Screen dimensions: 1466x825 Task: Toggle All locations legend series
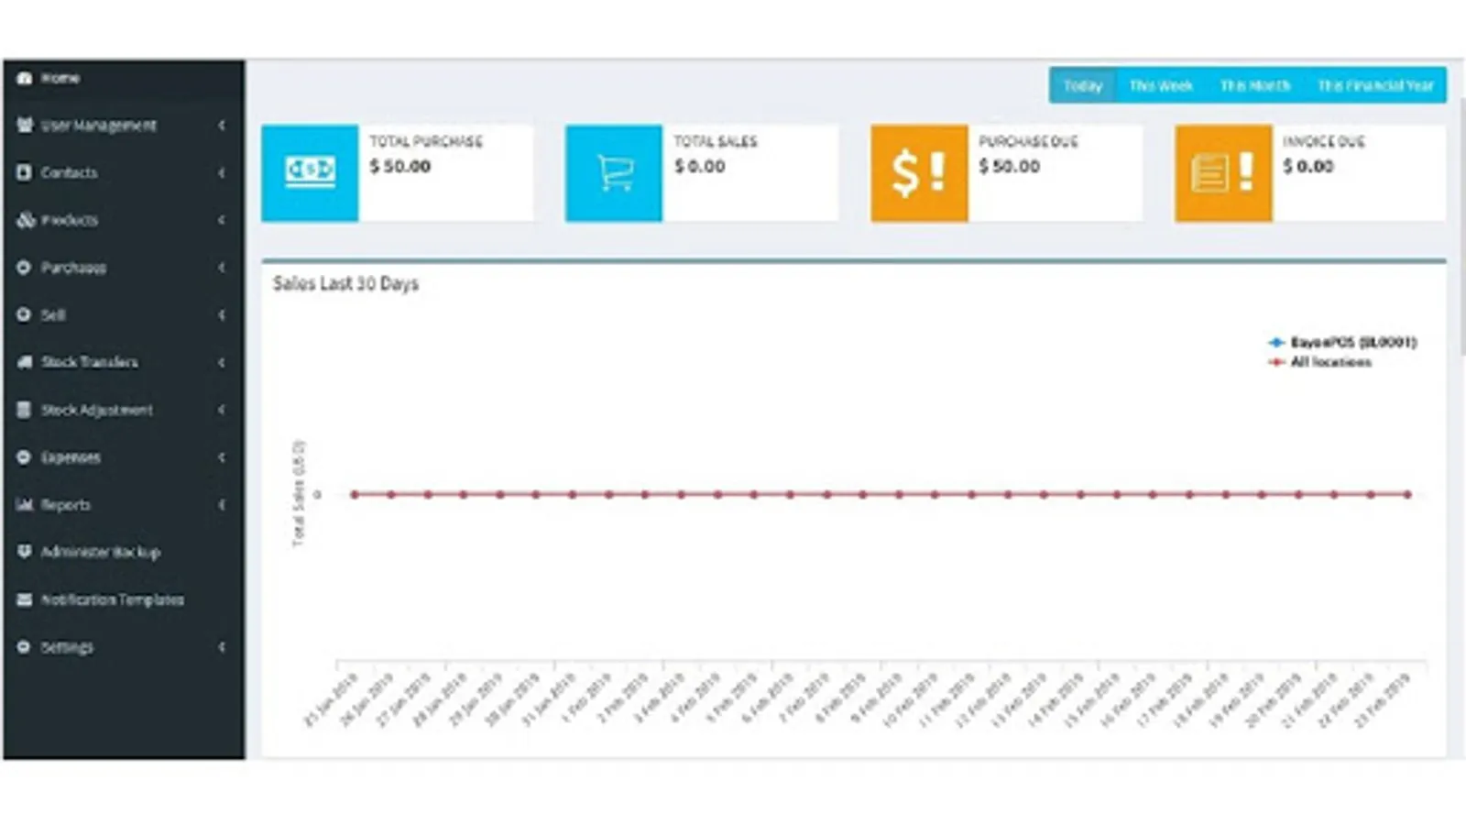coord(1320,362)
